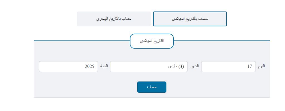285x111 pixels.
Task: Click blue divider line right of header badge
Action: [x=222, y=41]
